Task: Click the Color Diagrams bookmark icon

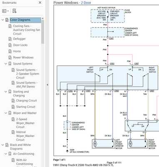Action: [x=7, y=20]
